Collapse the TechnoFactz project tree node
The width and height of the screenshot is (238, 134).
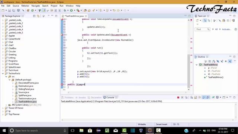(x=3, y=73)
